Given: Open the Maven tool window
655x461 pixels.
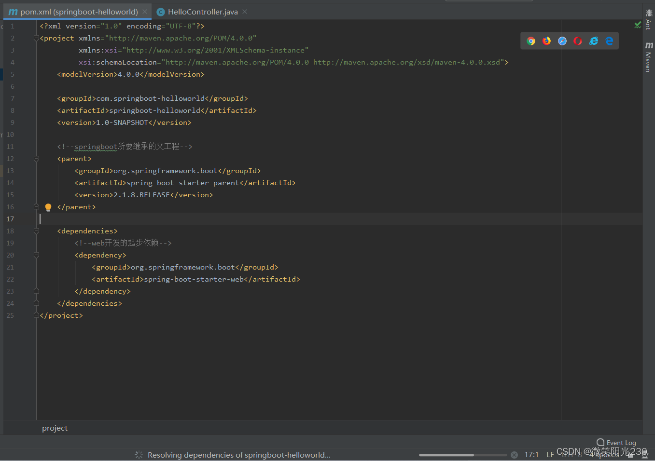Looking at the screenshot, I should pyautogui.click(x=649, y=56).
